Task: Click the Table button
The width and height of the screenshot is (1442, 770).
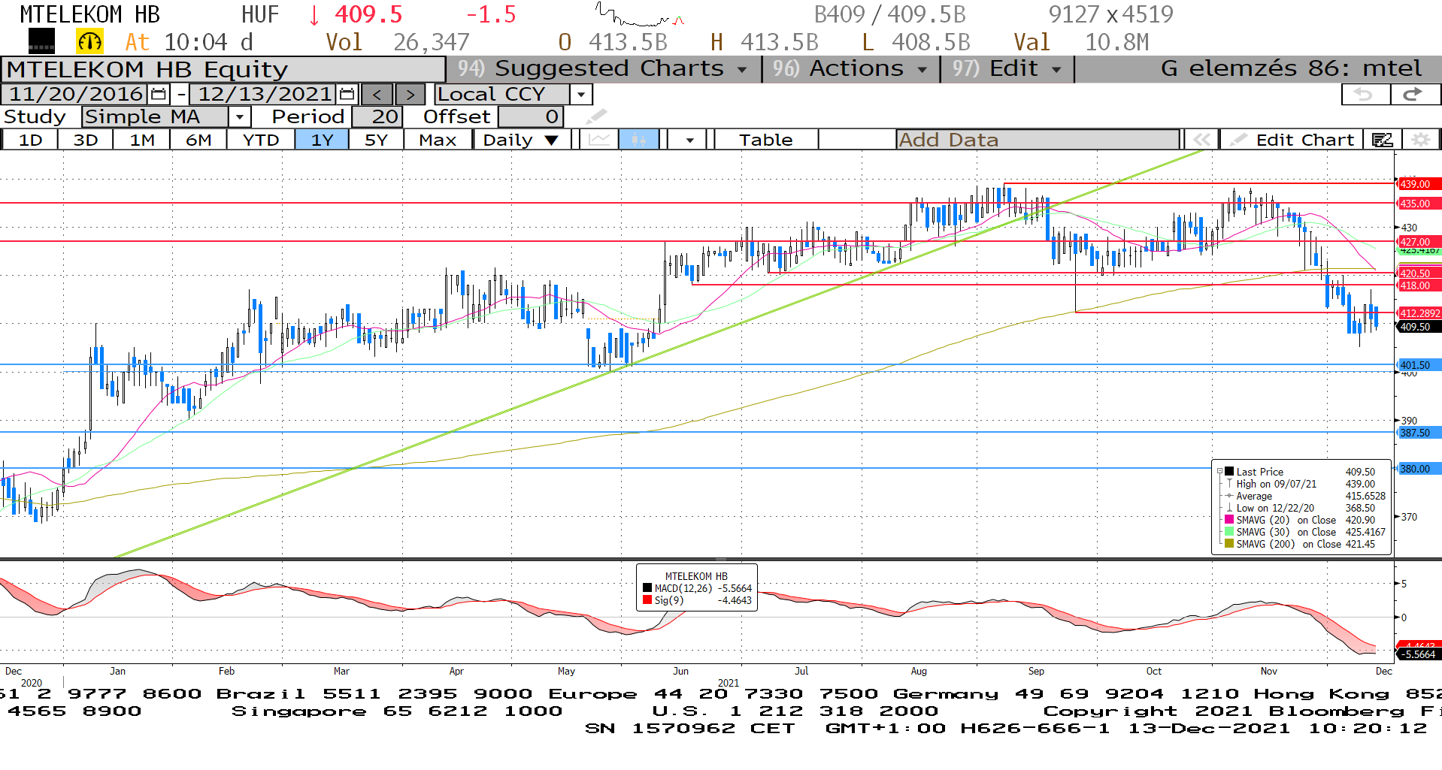Action: coord(765,140)
